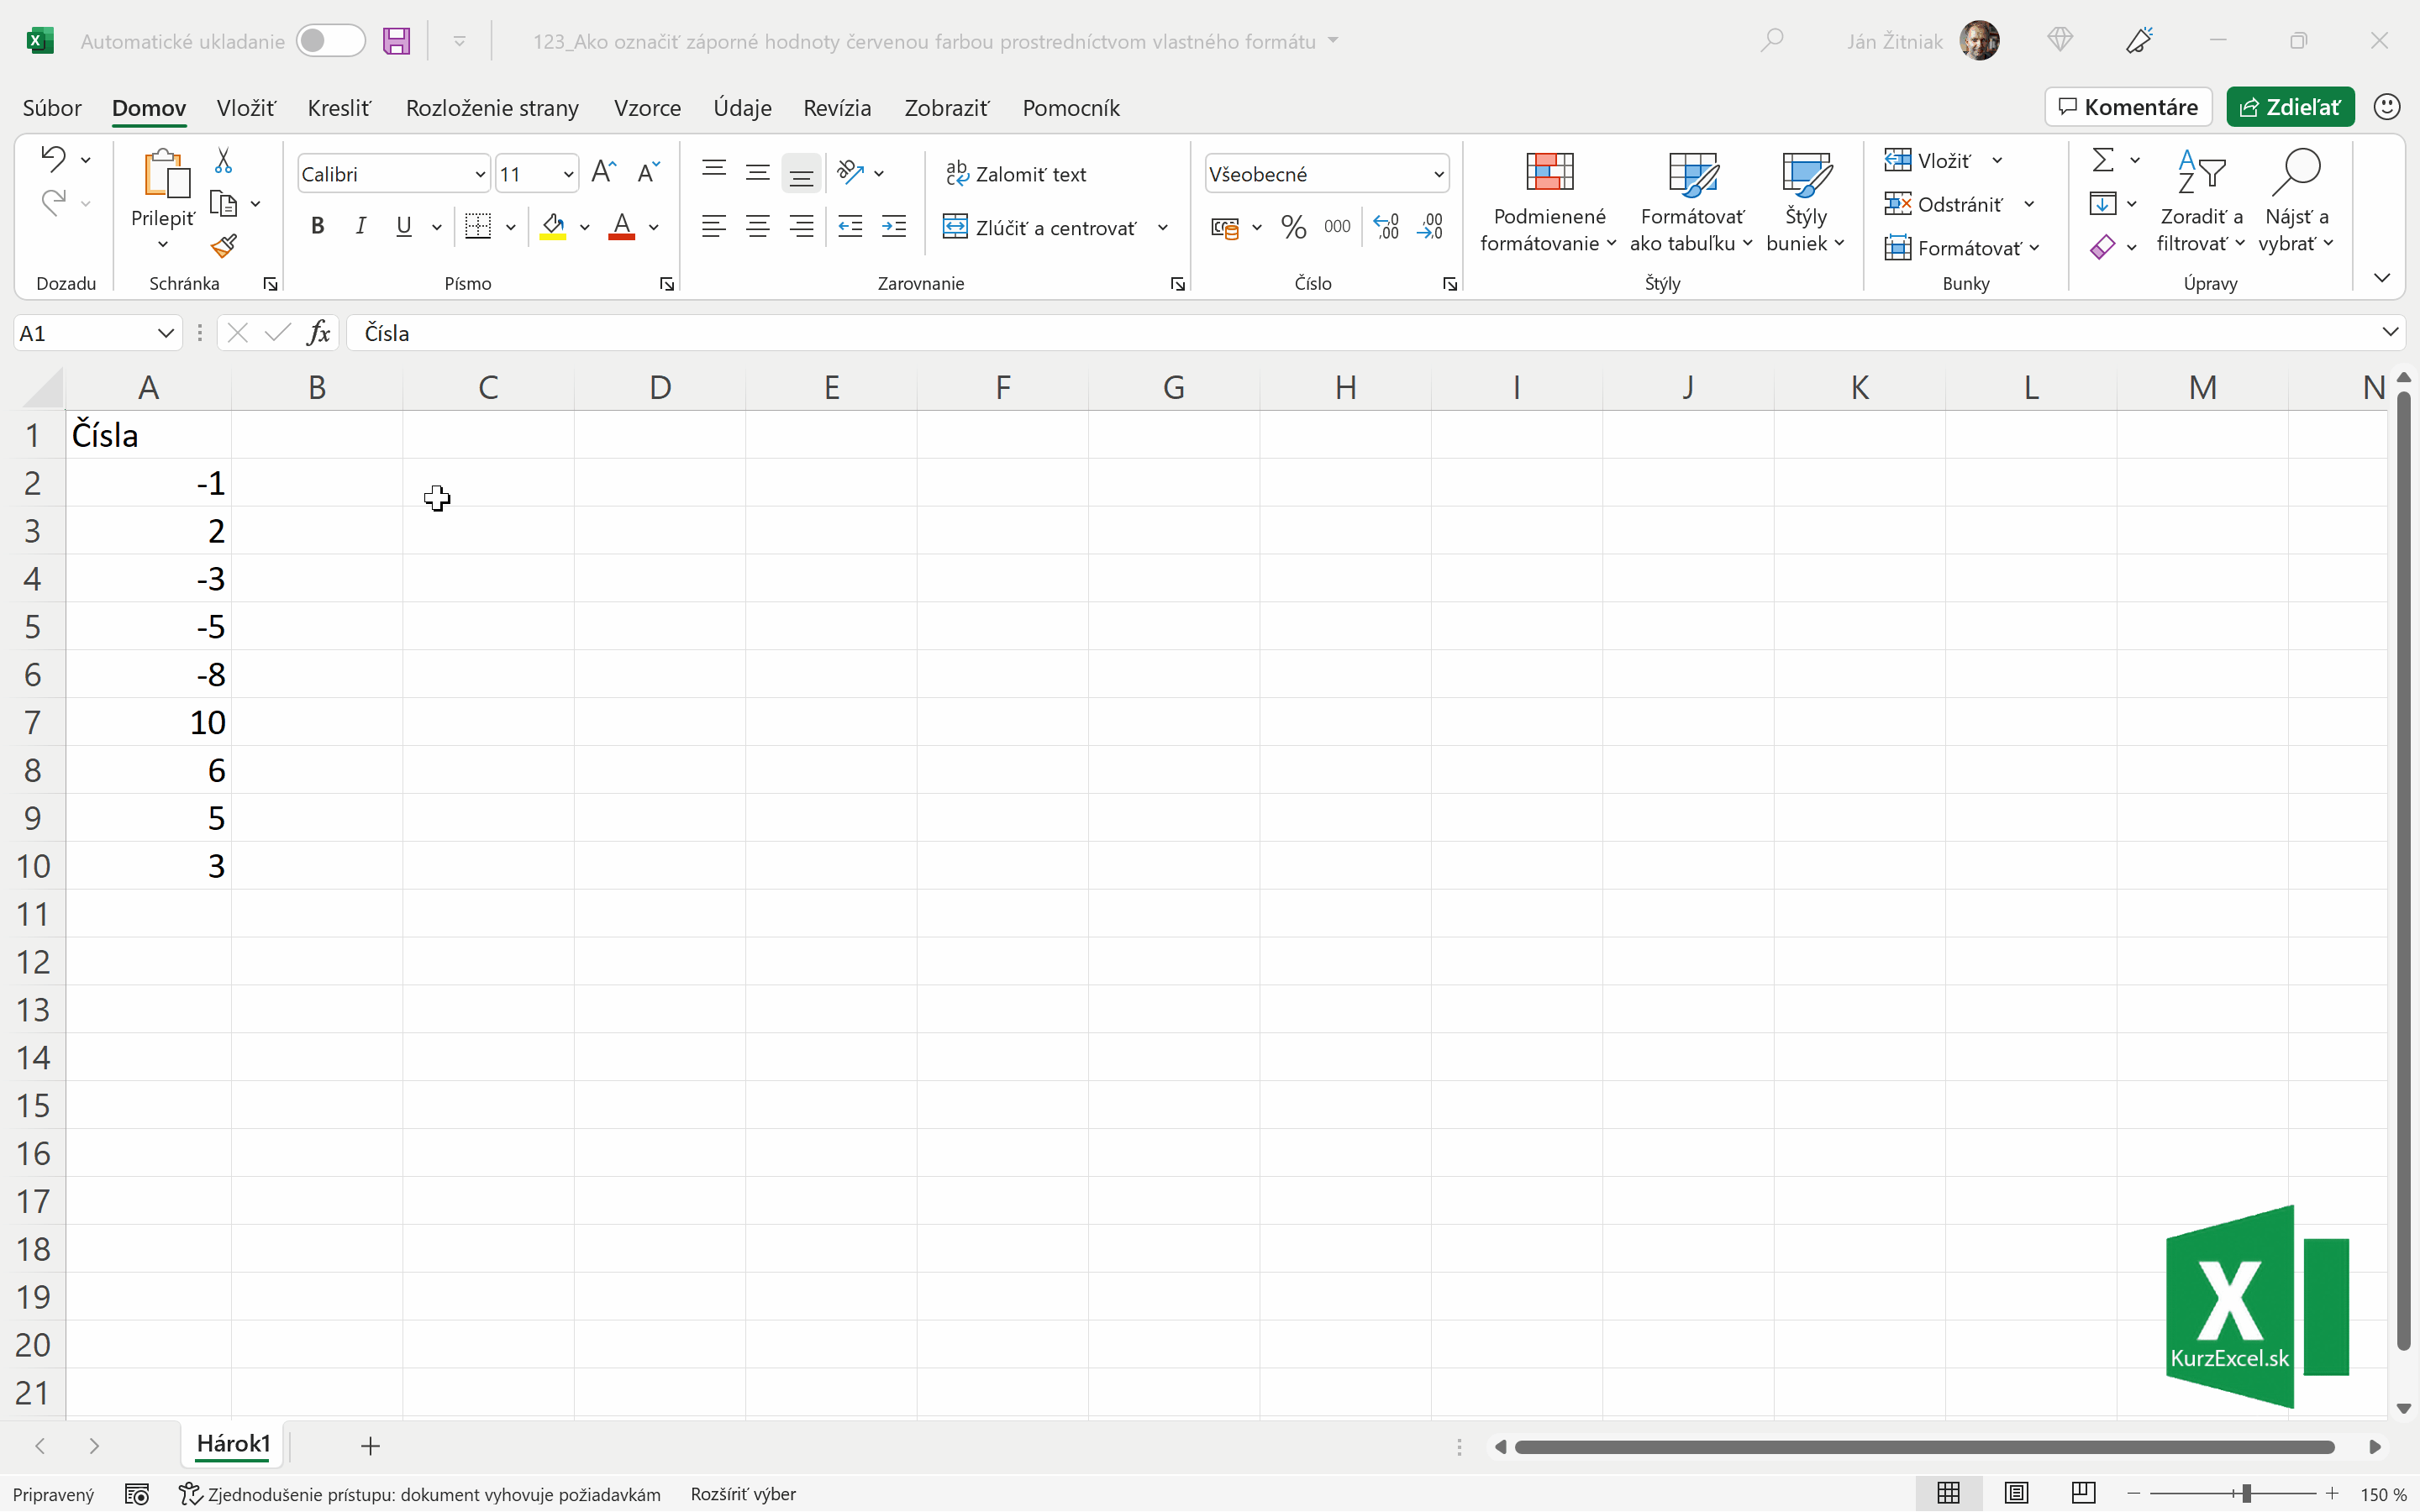
Task: Expand Štýly buniek gallery
Action: (1806, 202)
